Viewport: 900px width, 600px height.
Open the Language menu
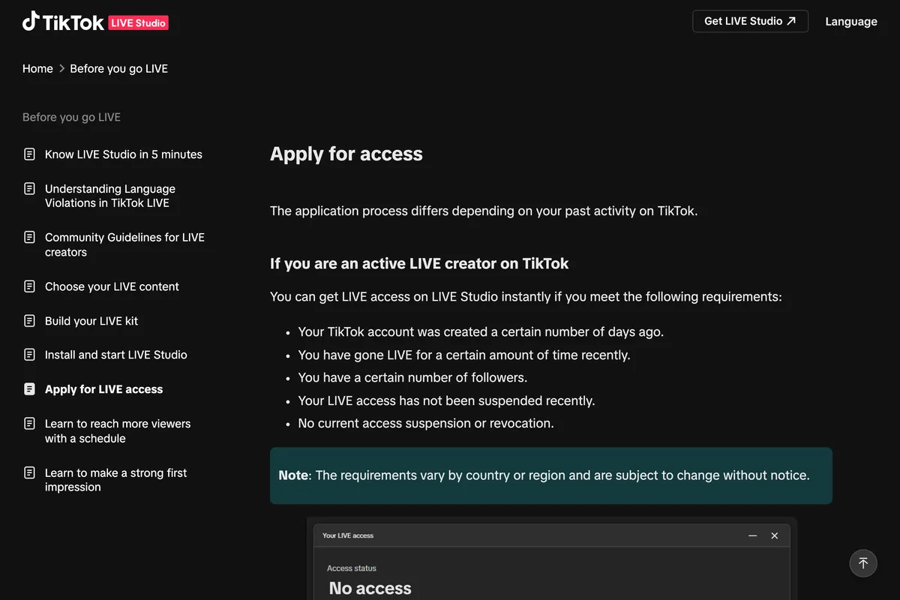pyautogui.click(x=851, y=22)
